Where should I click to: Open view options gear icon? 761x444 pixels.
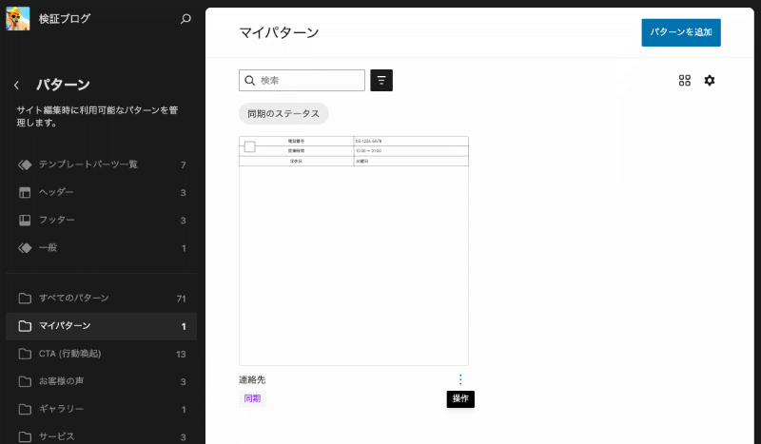709,81
